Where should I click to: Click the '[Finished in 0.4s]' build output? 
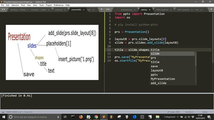point(16,96)
